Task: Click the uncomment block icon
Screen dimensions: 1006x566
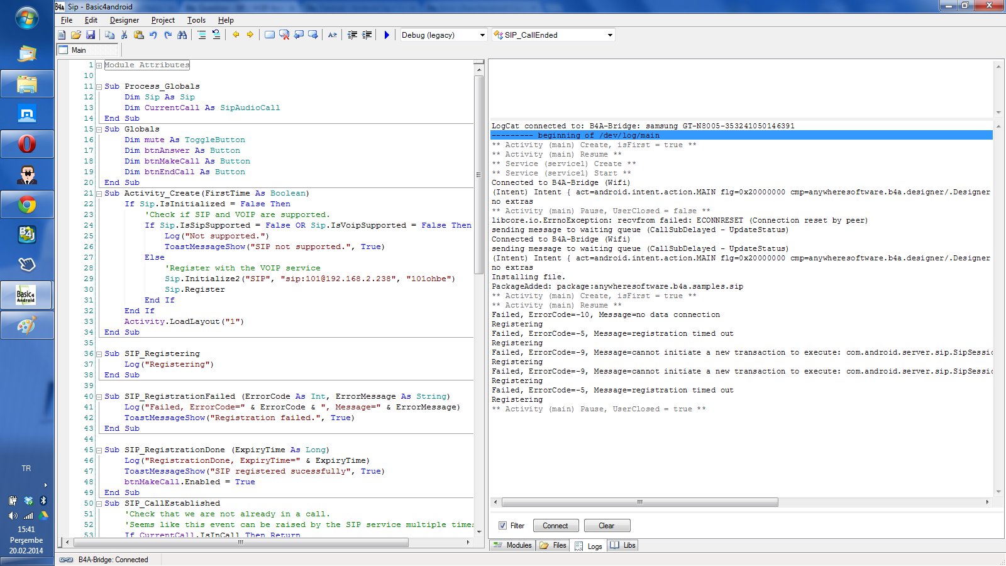Action: click(216, 35)
